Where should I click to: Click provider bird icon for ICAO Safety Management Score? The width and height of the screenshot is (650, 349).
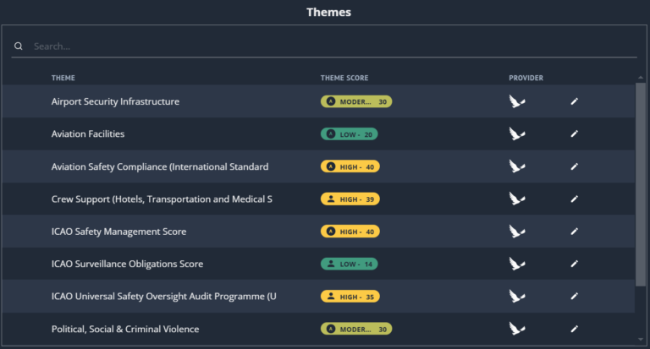tap(517, 232)
